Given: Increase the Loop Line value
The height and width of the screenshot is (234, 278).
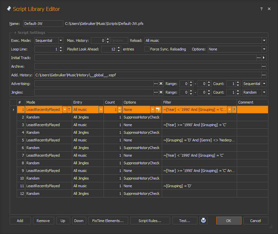Looking at the screenshot, I should 61,48.
